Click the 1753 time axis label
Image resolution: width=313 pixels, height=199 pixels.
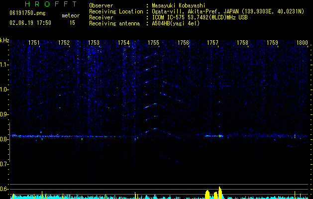94,43
